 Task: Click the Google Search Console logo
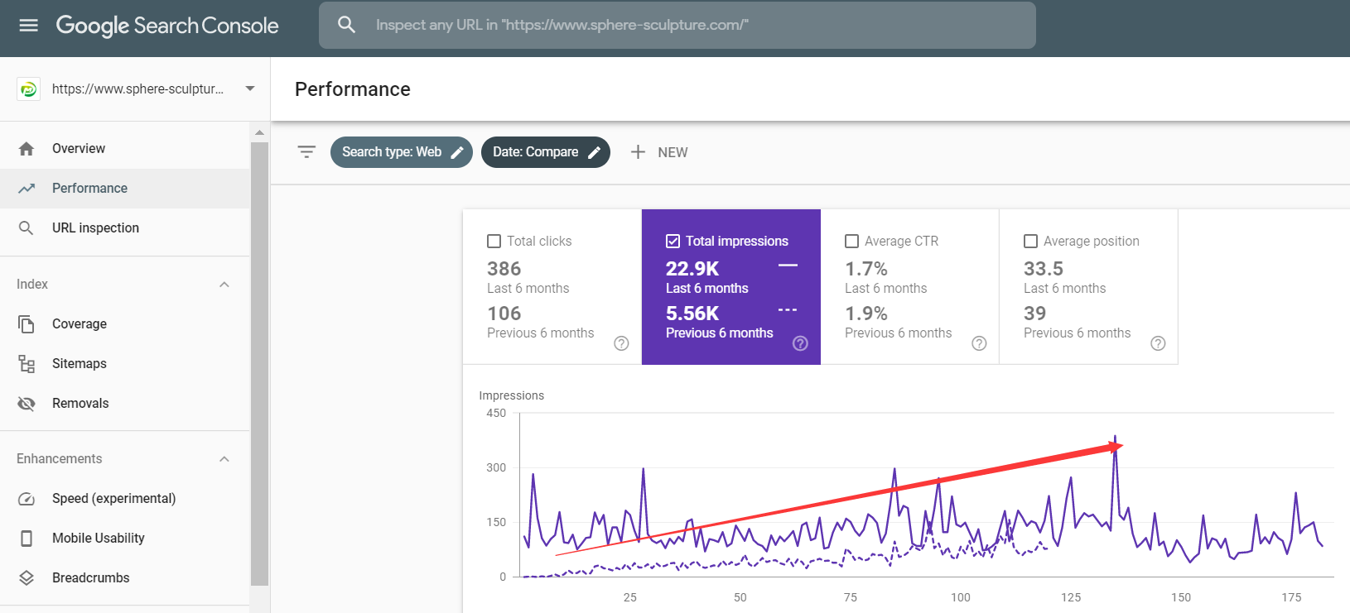pos(167,26)
